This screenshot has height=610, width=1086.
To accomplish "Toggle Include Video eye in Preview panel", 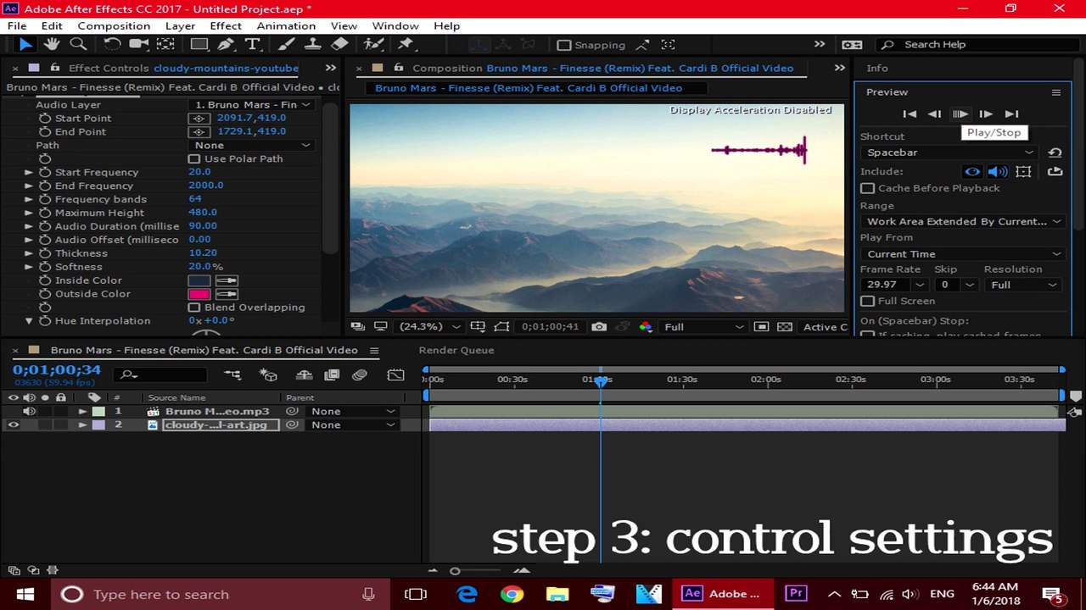I will [972, 172].
